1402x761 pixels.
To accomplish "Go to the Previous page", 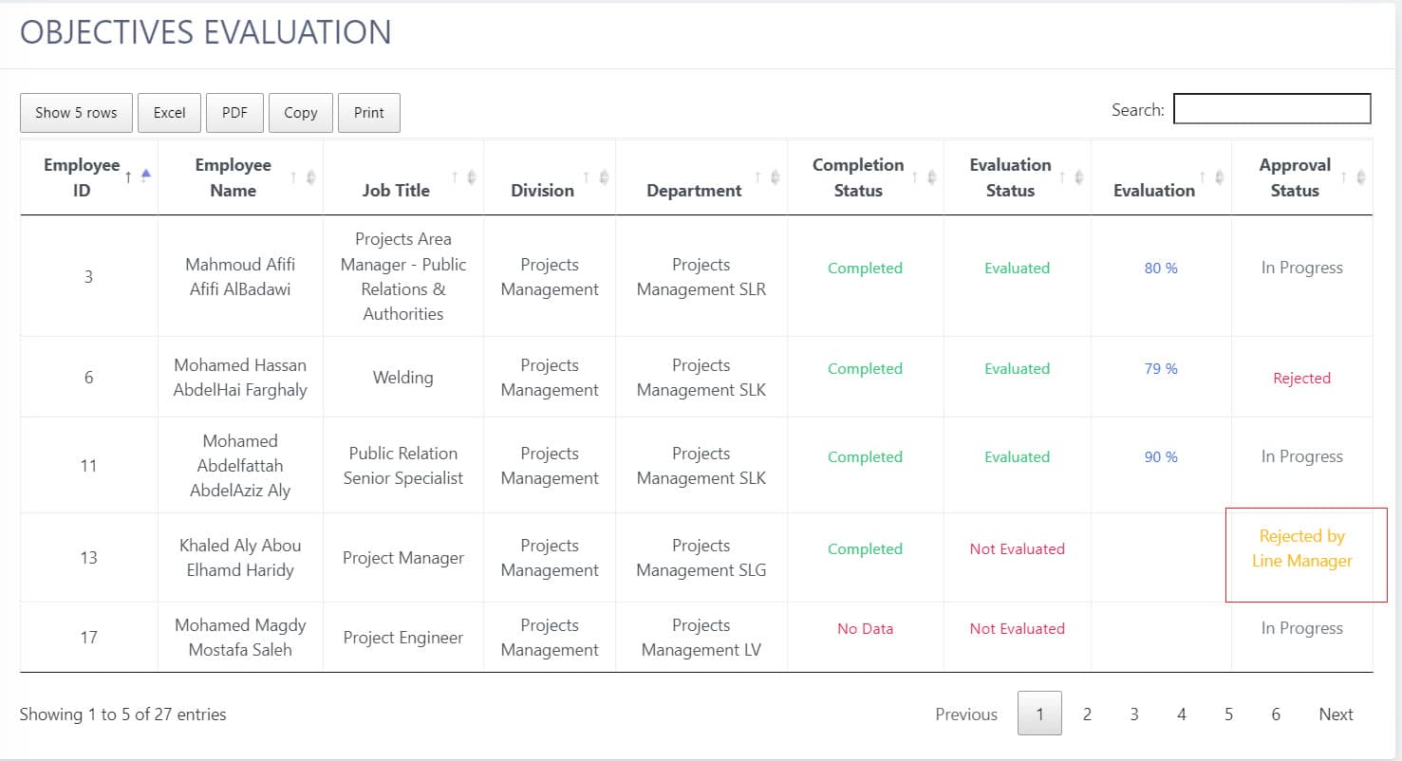I will coord(966,715).
